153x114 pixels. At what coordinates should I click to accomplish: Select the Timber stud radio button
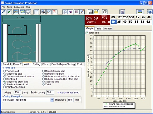coord(5,71)
